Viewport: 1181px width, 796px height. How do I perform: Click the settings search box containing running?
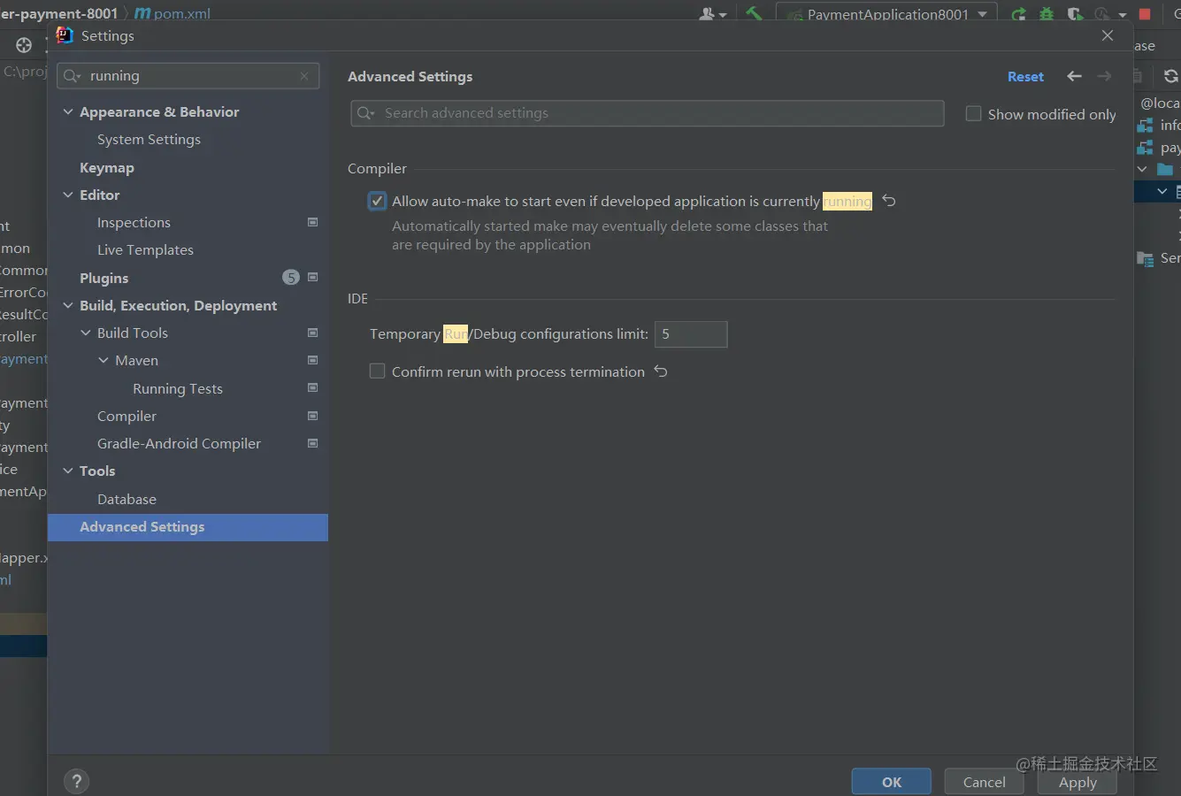(x=188, y=76)
